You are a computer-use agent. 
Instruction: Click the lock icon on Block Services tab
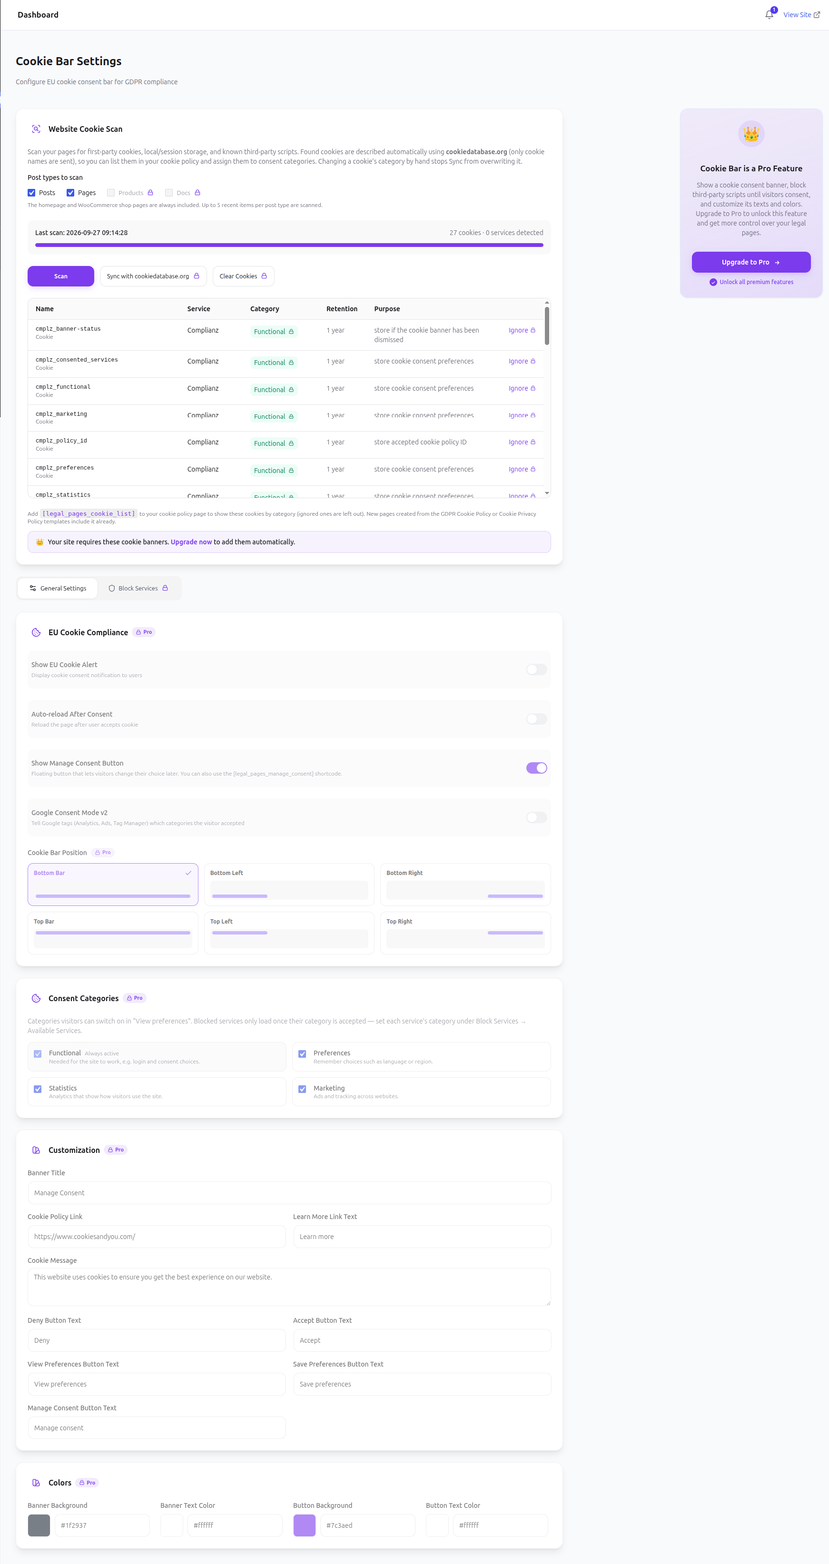point(165,588)
